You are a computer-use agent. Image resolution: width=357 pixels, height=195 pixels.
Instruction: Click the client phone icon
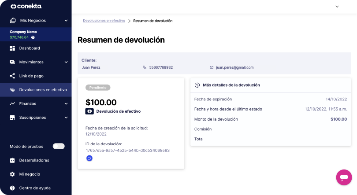(145, 67)
